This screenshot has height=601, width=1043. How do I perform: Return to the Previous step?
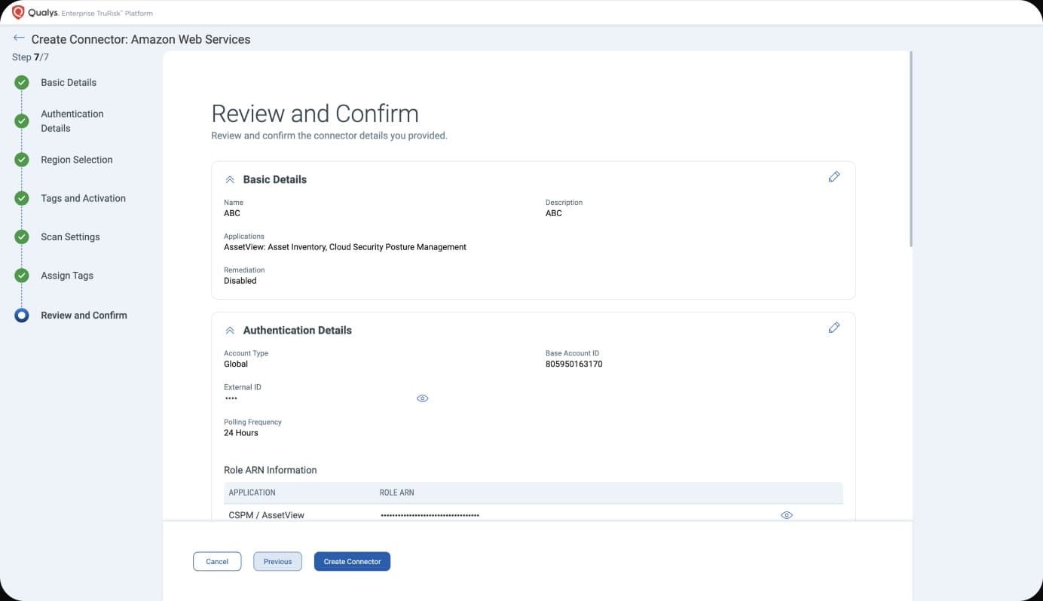click(277, 561)
